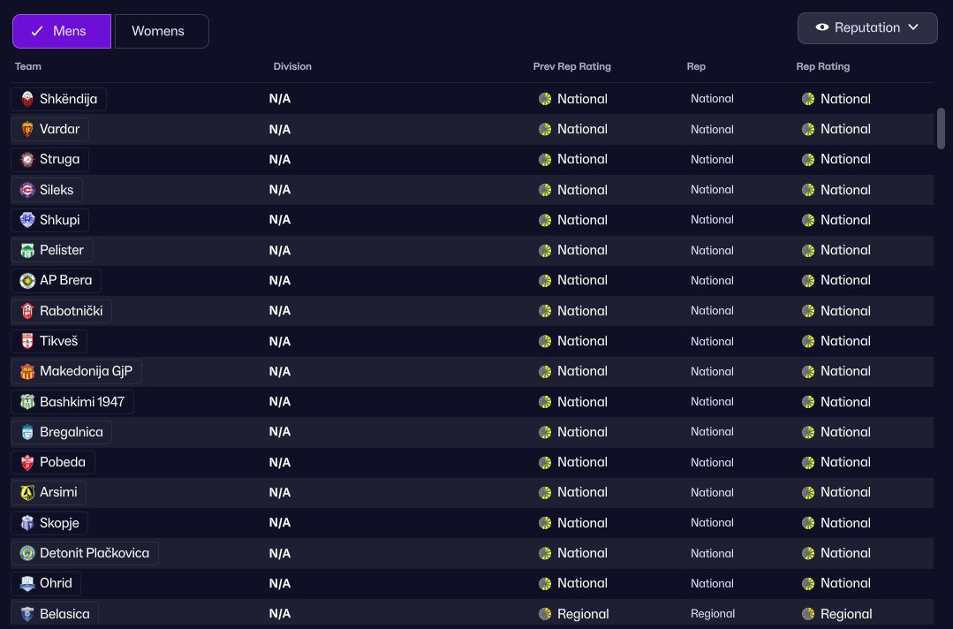The width and height of the screenshot is (953, 629).
Task: Click N/A division cell for Belasica
Action: point(280,614)
